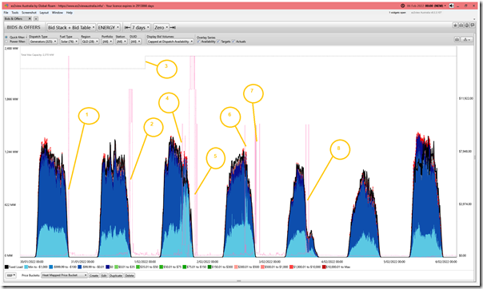Click the $1,000.01 to $10,000 legend swatch
The image size is (483, 289).
pos(291,267)
